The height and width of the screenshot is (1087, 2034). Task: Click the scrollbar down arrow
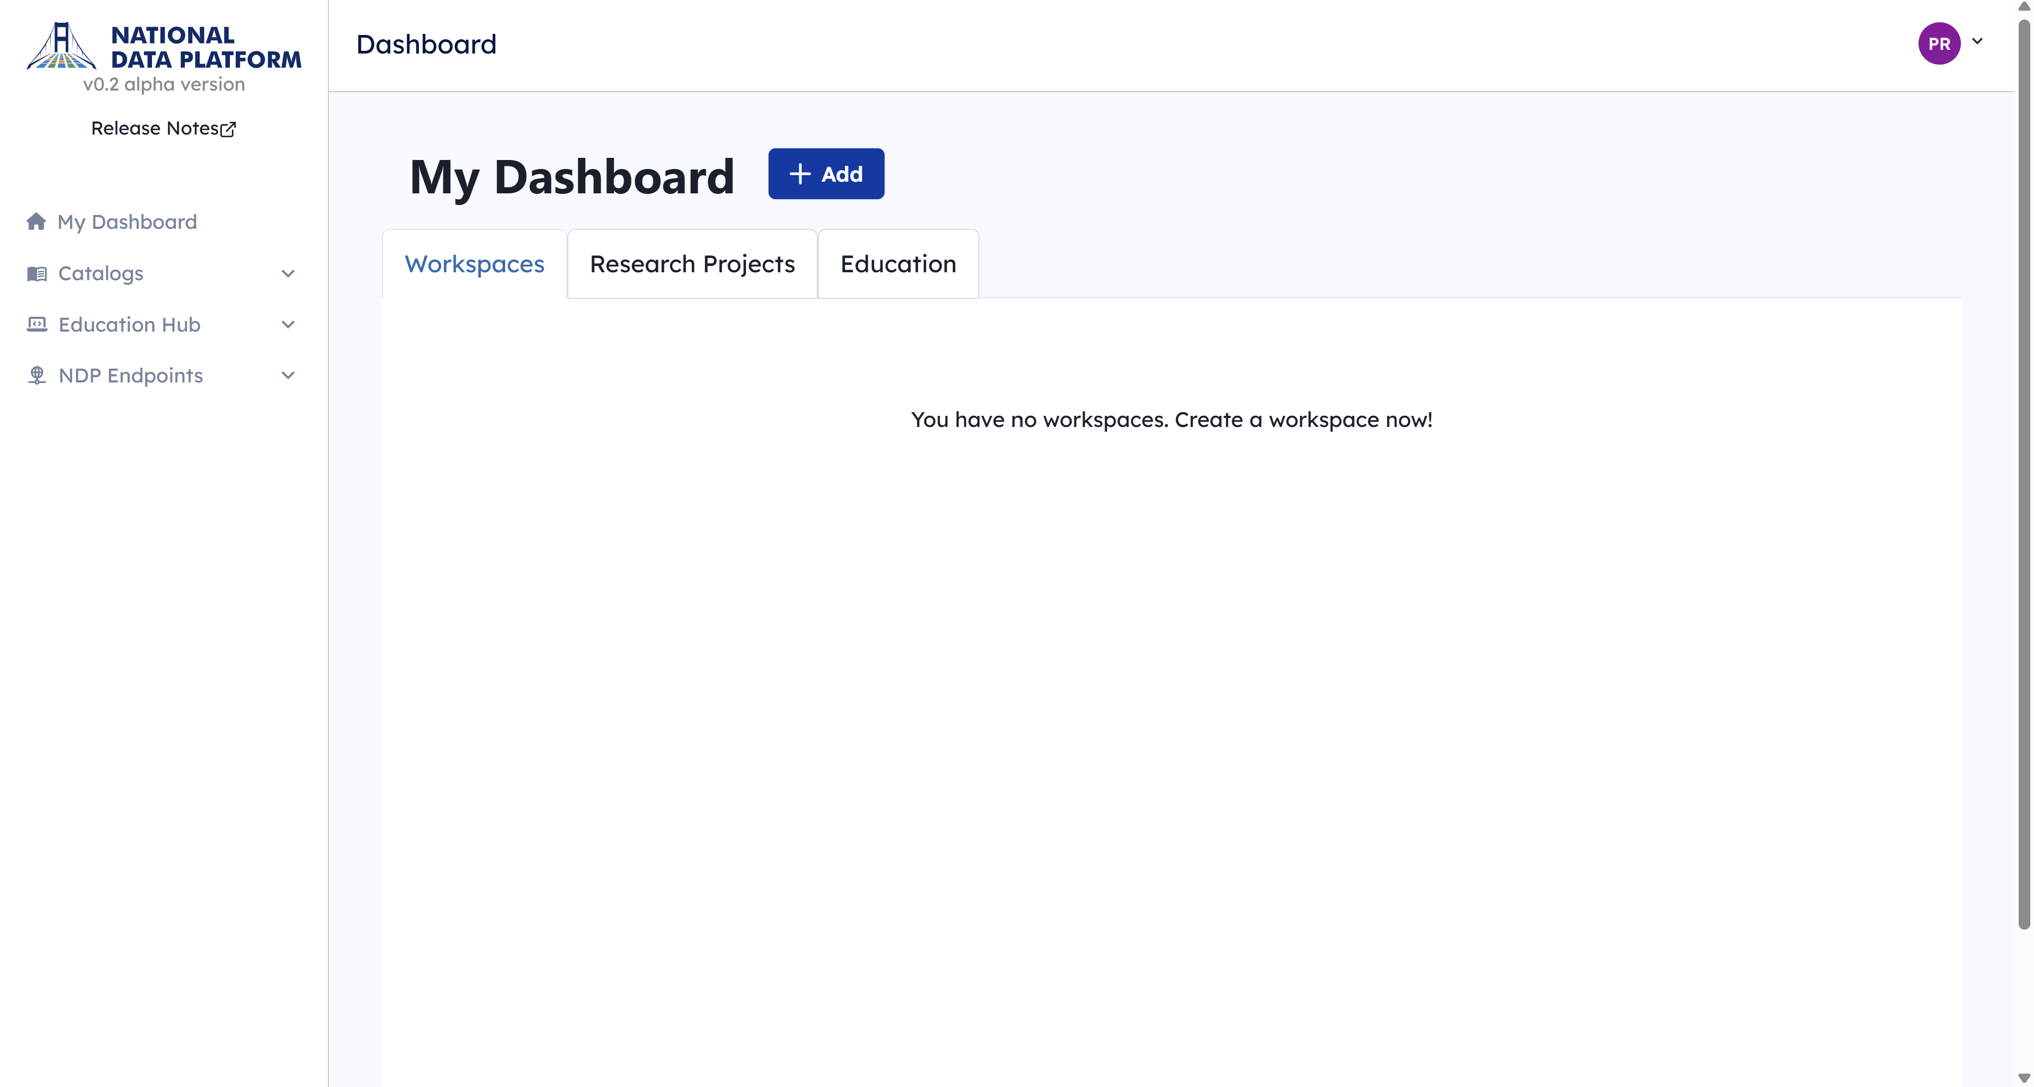(2024, 1077)
